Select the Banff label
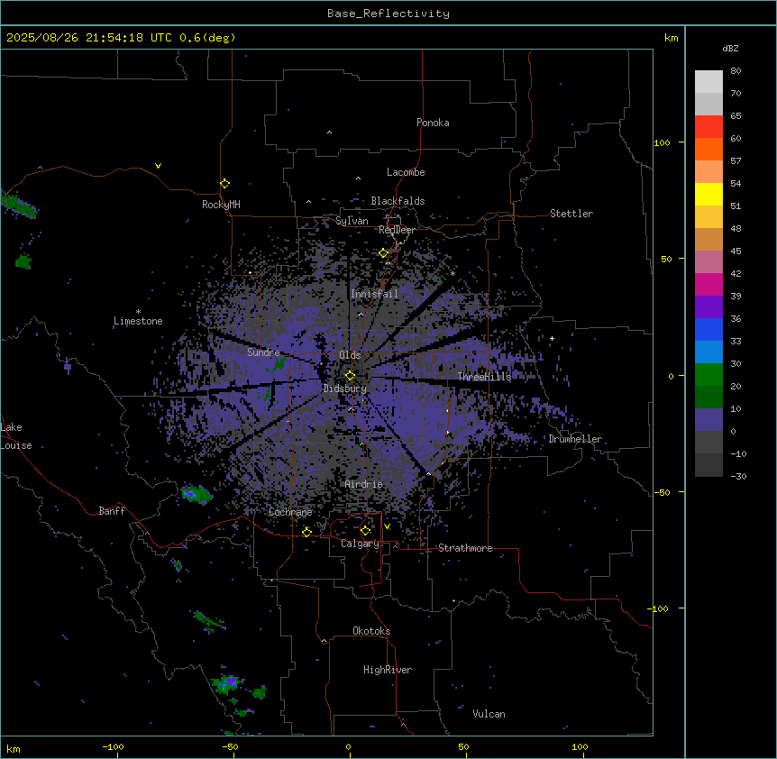The height and width of the screenshot is (759, 777). point(112,511)
